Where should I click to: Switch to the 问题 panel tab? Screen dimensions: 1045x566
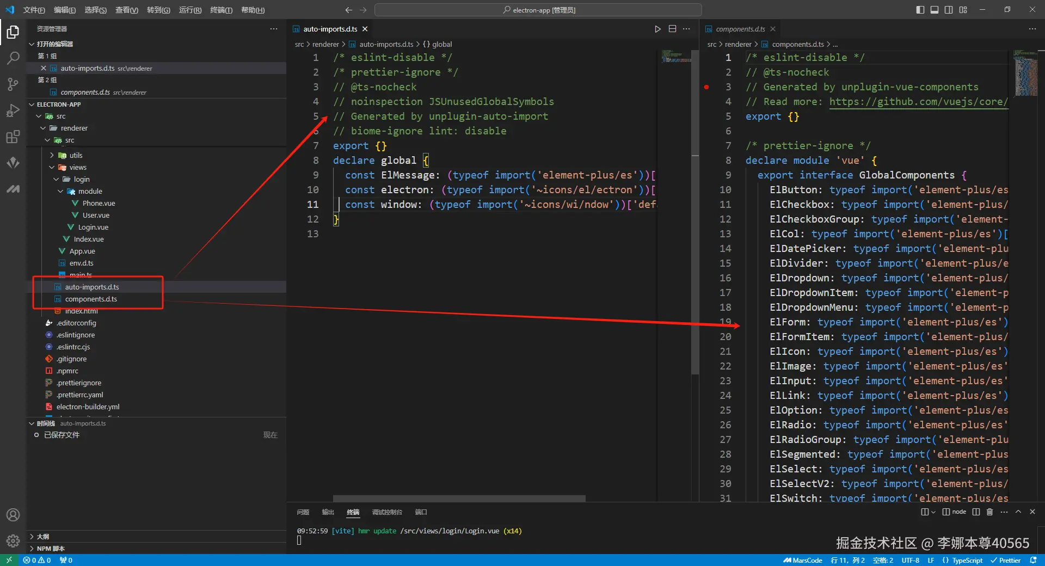303,512
